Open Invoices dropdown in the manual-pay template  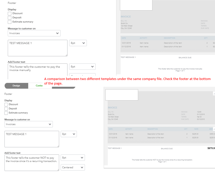pos(34,33)
